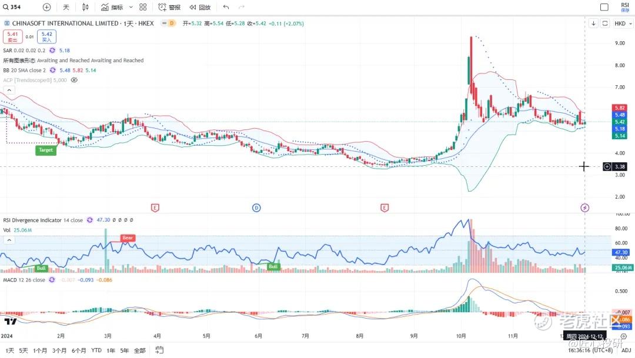Click the CHINASOFT INTERNATIONAL LIMITED title
This screenshot has height=358, width=635.
[65, 24]
